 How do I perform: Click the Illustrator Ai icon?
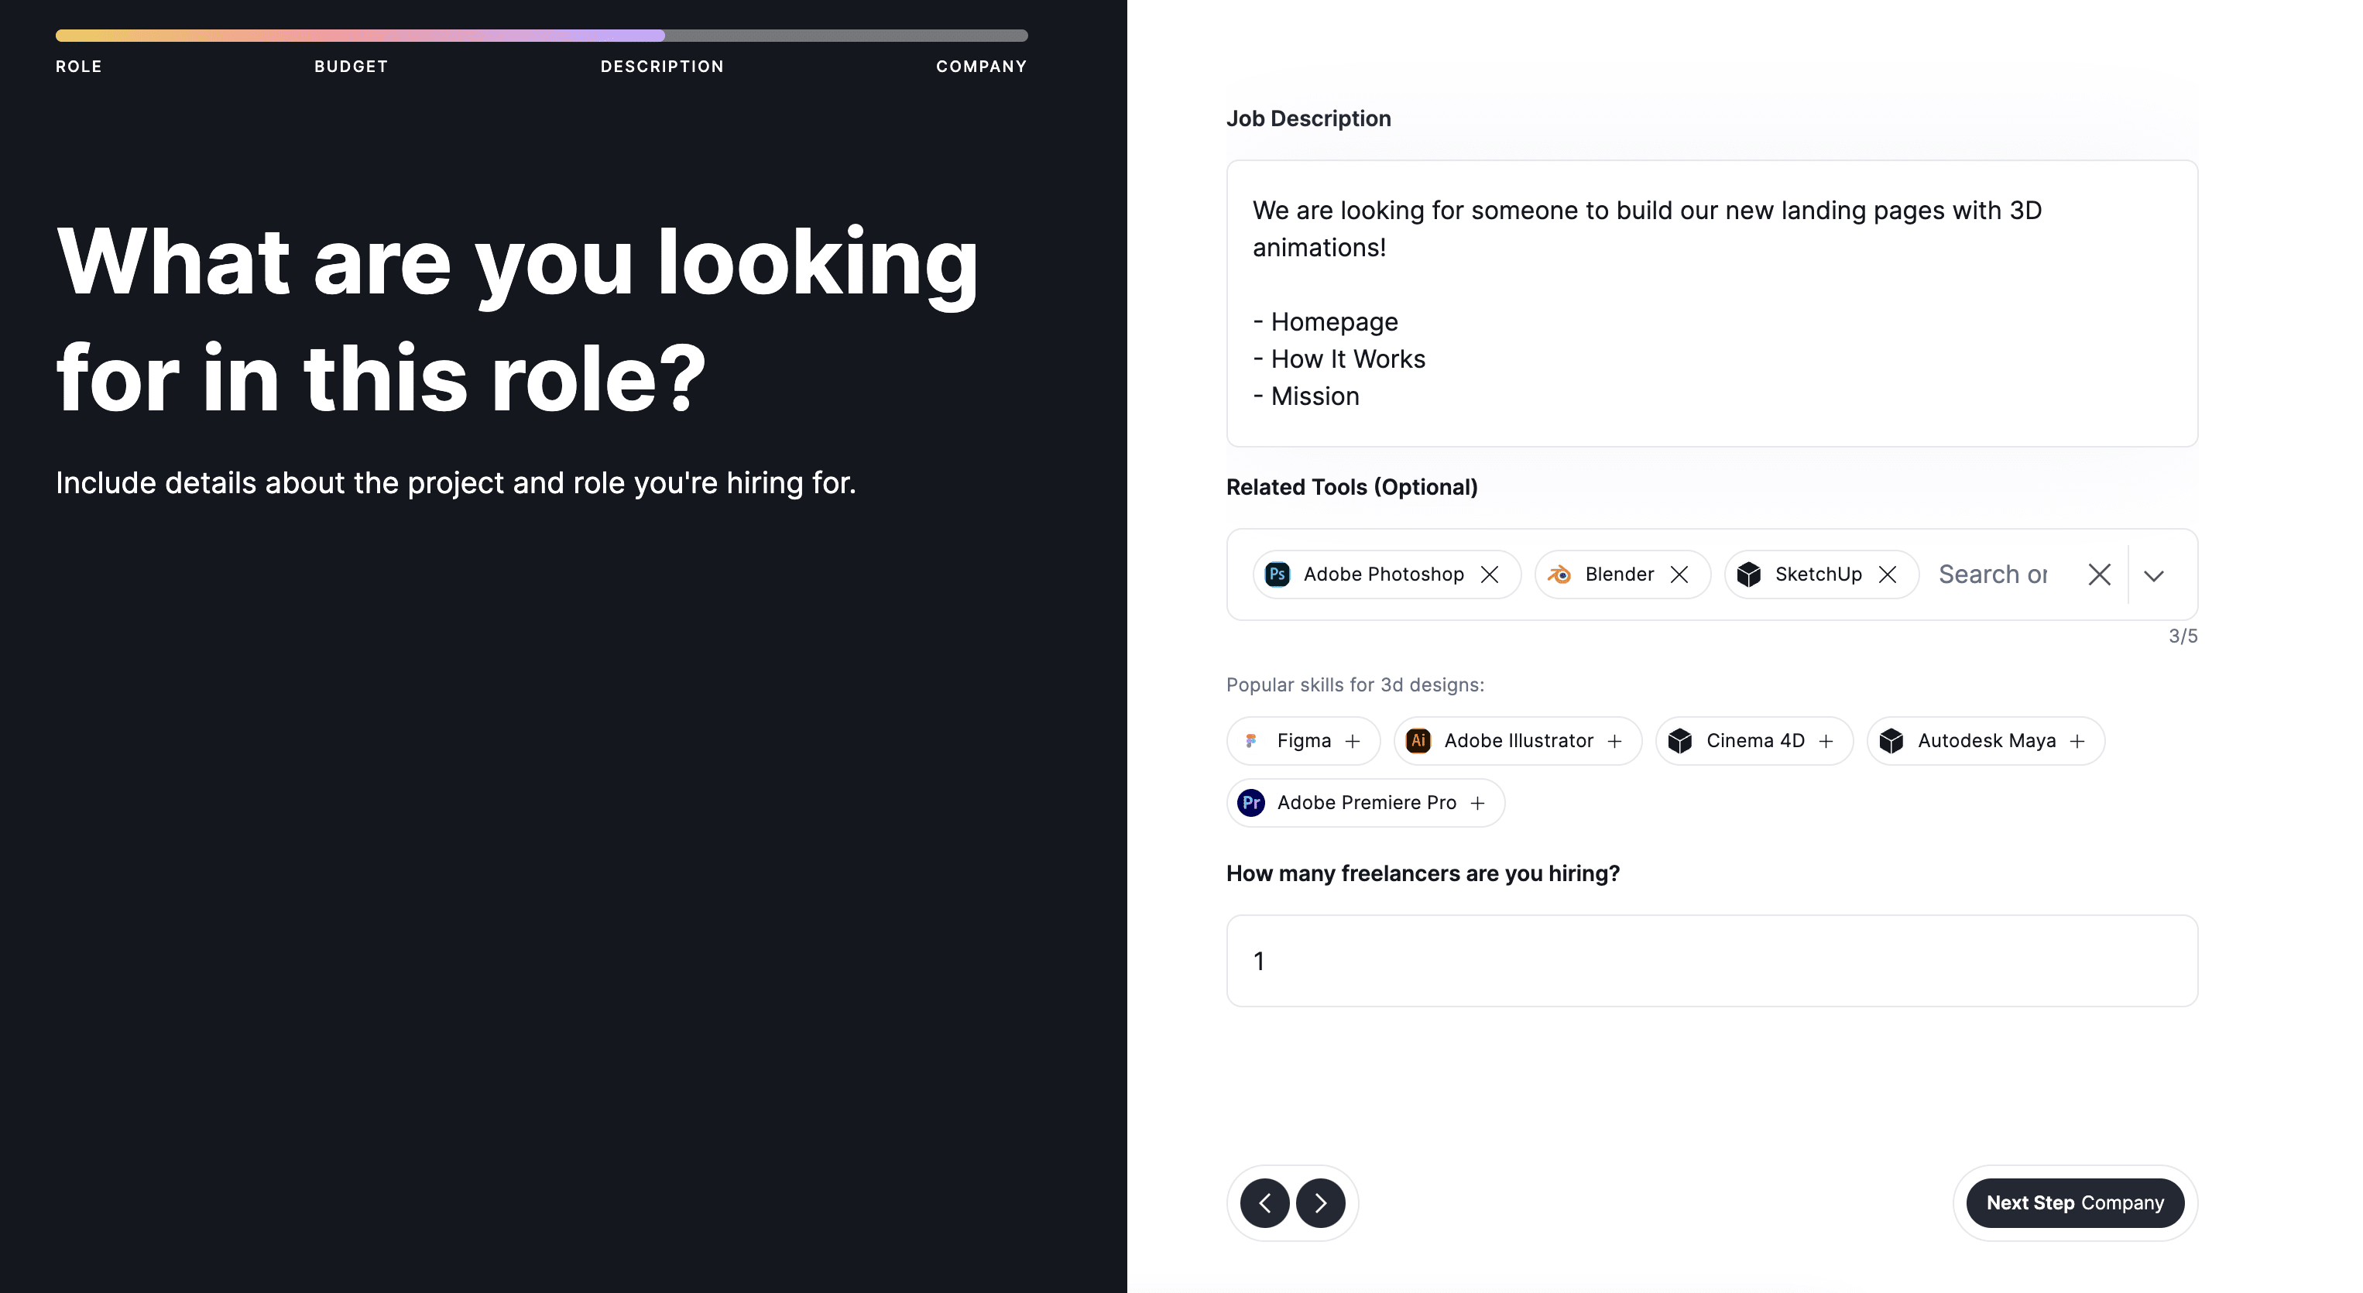coord(1418,741)
